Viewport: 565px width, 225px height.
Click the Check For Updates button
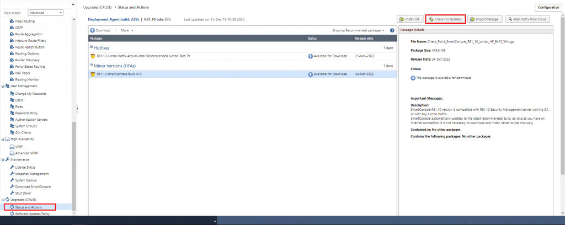(445, 19)
